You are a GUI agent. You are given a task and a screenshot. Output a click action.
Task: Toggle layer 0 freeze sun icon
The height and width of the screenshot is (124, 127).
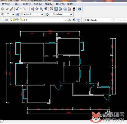[x=14, y=20]
